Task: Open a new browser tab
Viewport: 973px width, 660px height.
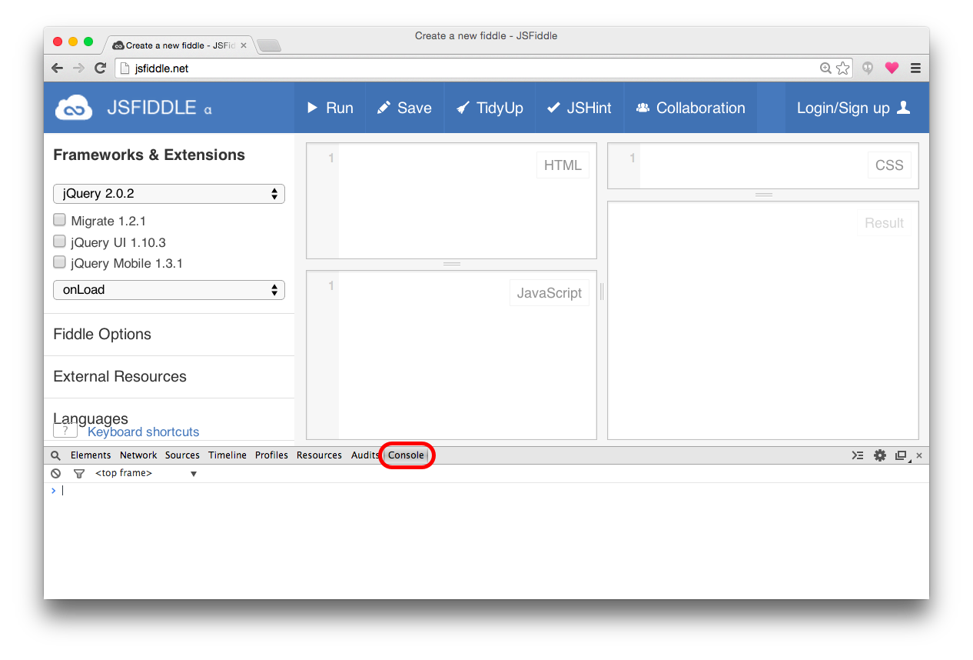Action: [x=269, y=45]
